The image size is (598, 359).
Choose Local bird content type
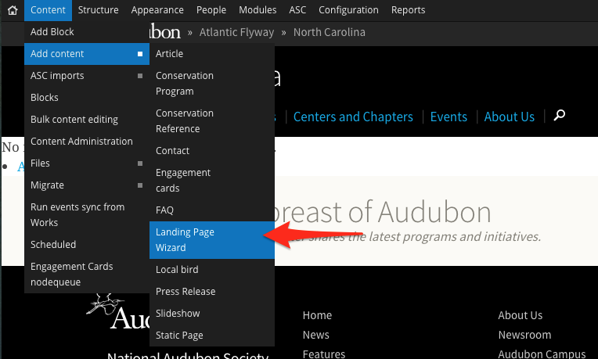point(212,269)
